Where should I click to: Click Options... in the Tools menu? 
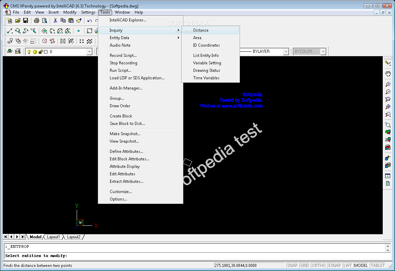click(140, 199)
